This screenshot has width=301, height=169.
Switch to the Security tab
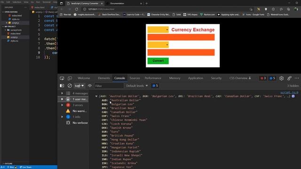(216, 78)
